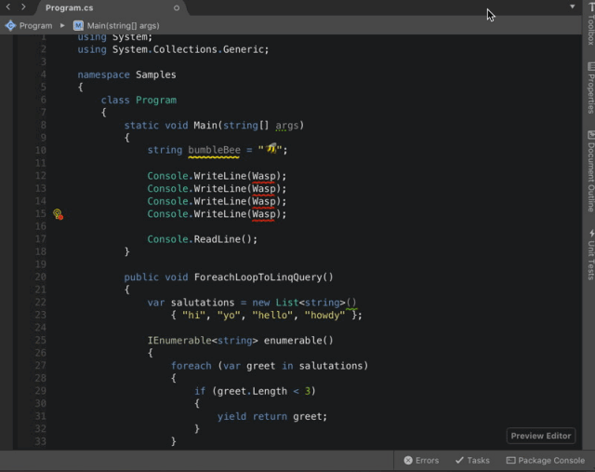
Task: Open the Package Console pad
Action: tap(546, 460)
